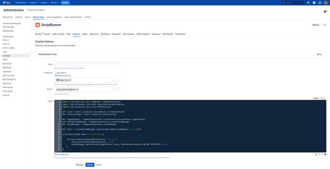The height and width of the screenshot is (169, 330).
Task: Switch to ScriptRunner Built-in Scripts tab
Action: click(x=59, y=34)
